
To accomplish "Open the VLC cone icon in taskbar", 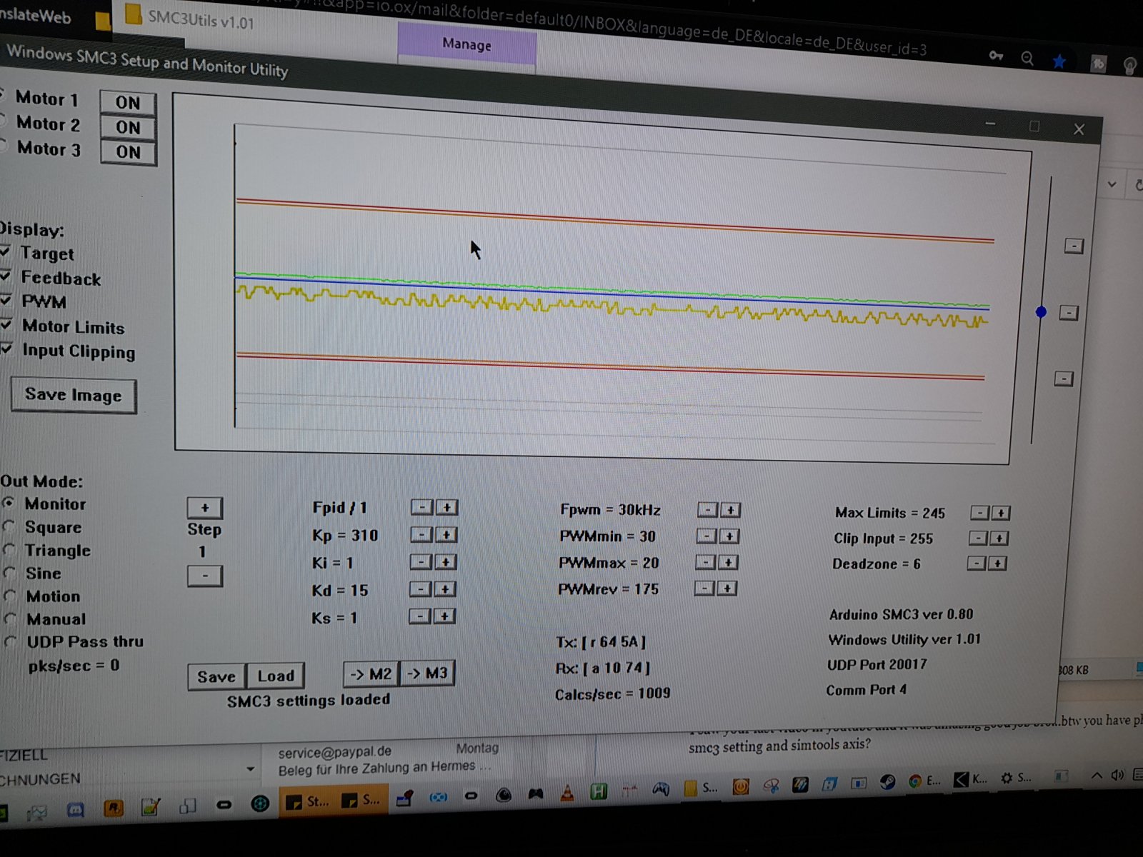I will click(x=567, y=793).
